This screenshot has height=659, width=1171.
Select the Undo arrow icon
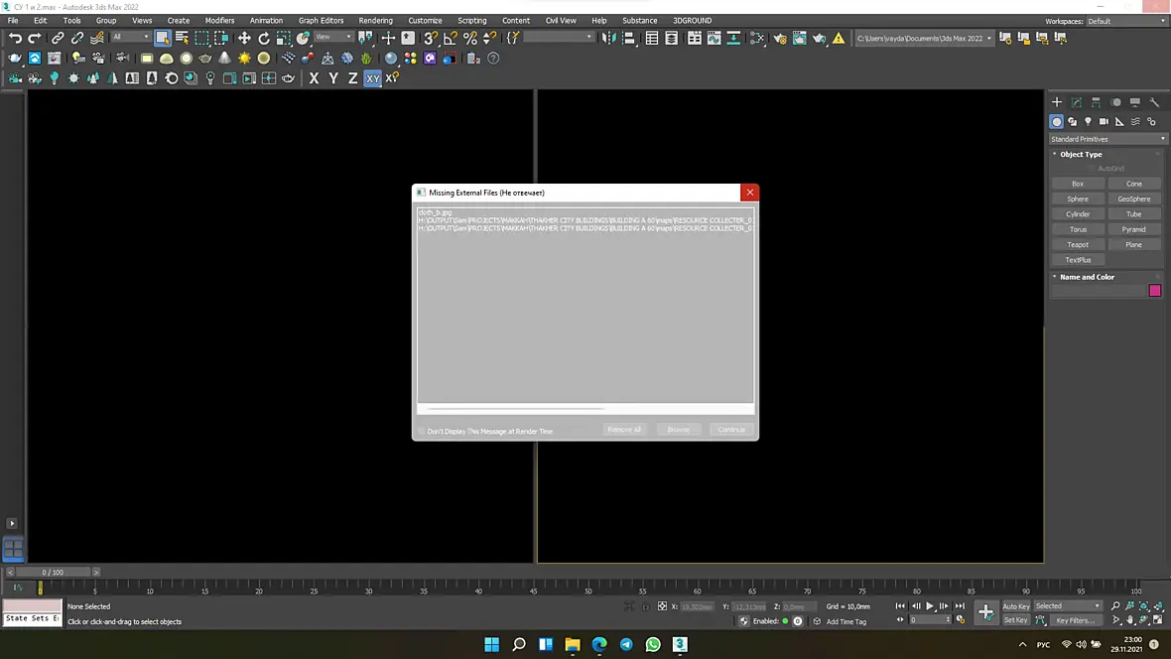pos(15,38)
